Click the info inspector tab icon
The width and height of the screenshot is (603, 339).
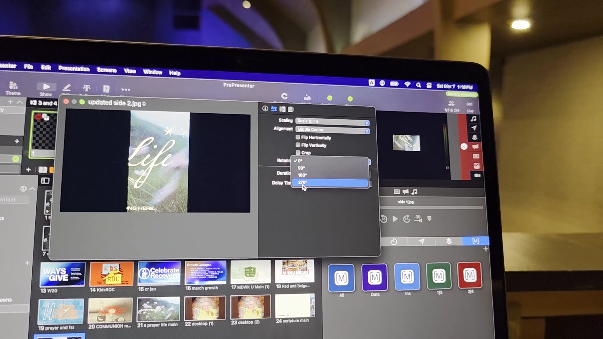tap(265, 109)
